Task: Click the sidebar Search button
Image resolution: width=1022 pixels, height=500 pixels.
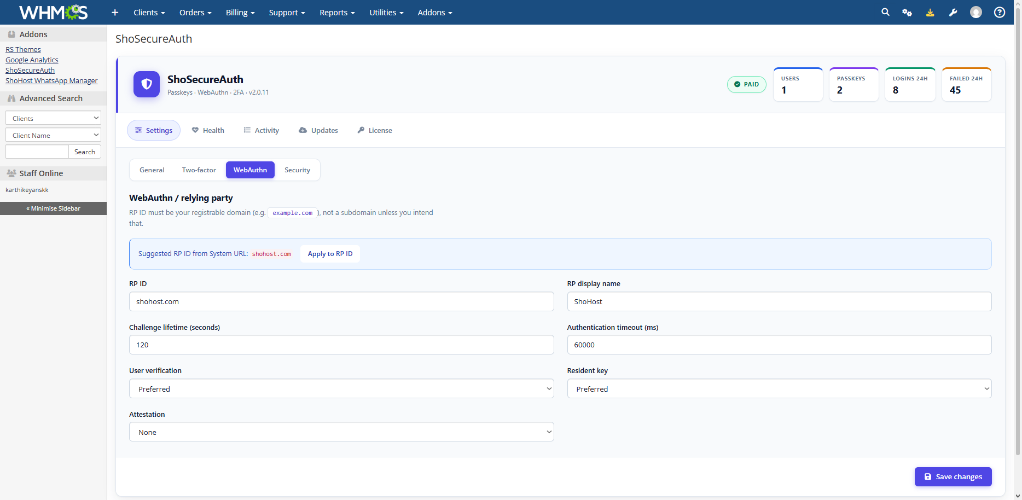Action: point(85,152)
